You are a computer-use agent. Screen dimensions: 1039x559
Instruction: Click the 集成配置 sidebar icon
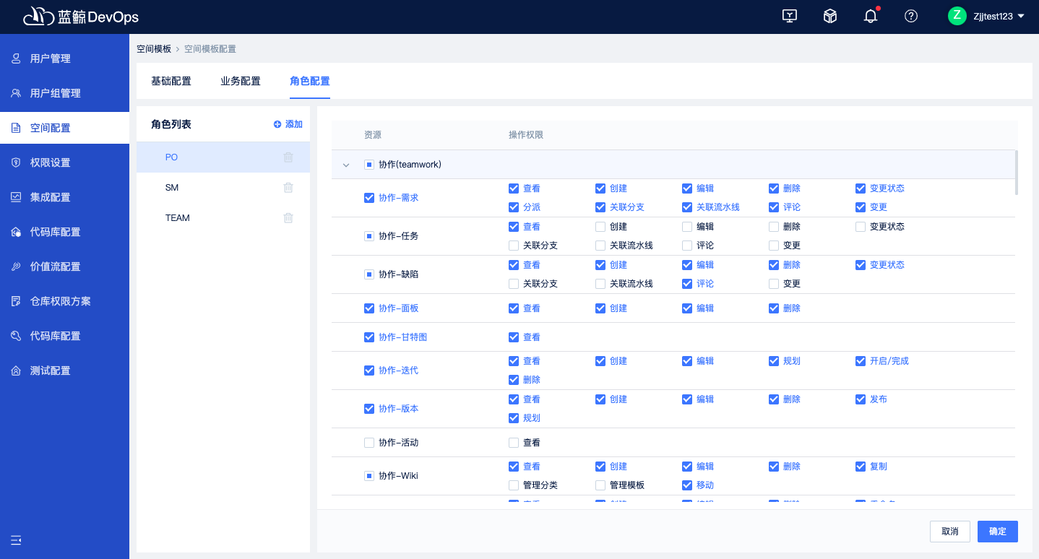click(x=16, y=197)
